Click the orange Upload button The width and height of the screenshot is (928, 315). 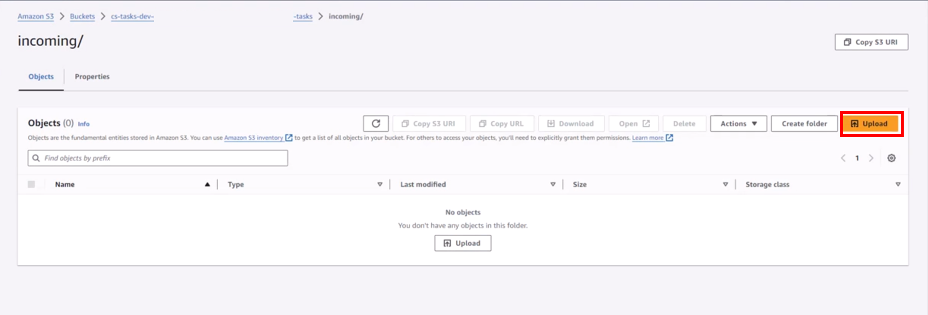point(870,123)
